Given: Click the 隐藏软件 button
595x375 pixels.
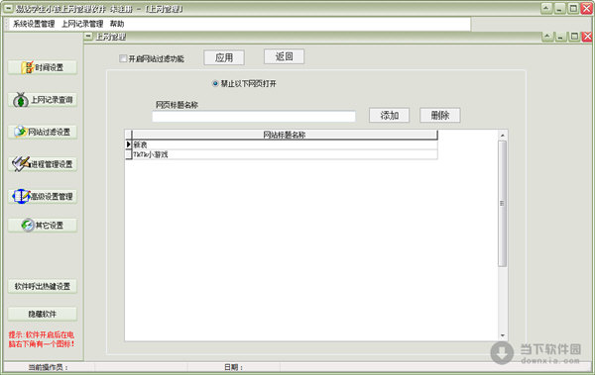Looking at the screenshot, I should tap(43, 314).
